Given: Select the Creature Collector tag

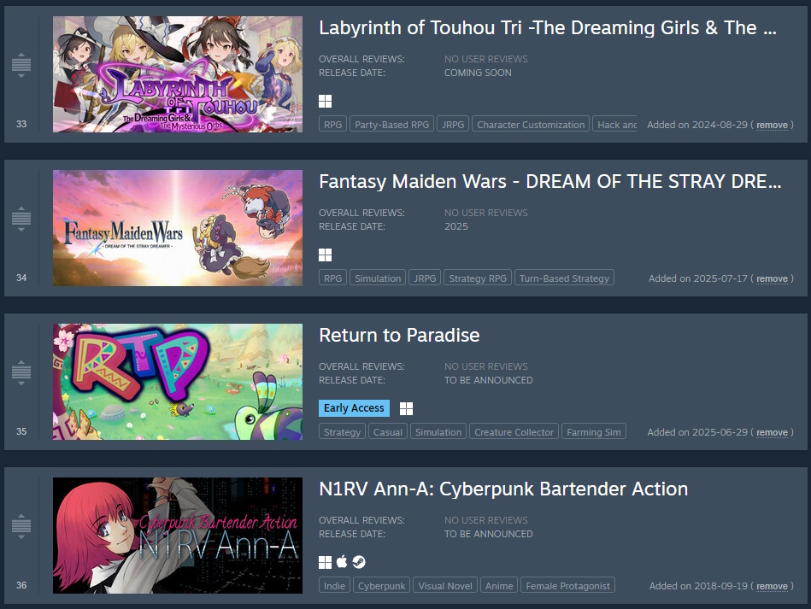Looking at the screenshot, I should [514, 431].
